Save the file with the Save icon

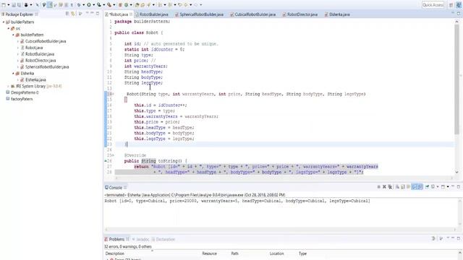pyautogui.click(x=14, y=5)
